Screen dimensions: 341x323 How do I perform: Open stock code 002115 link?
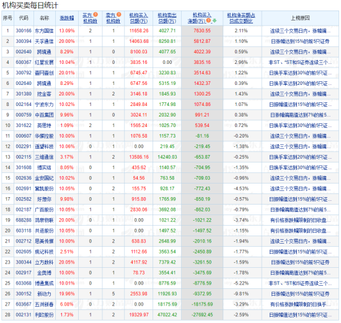pyautogui.click(x=24, y=157)
